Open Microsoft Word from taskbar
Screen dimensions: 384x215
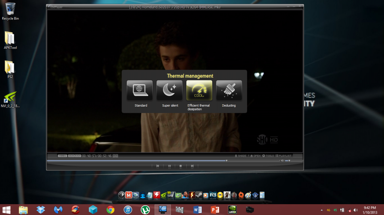pyautogui.click(x=197, y=210)
